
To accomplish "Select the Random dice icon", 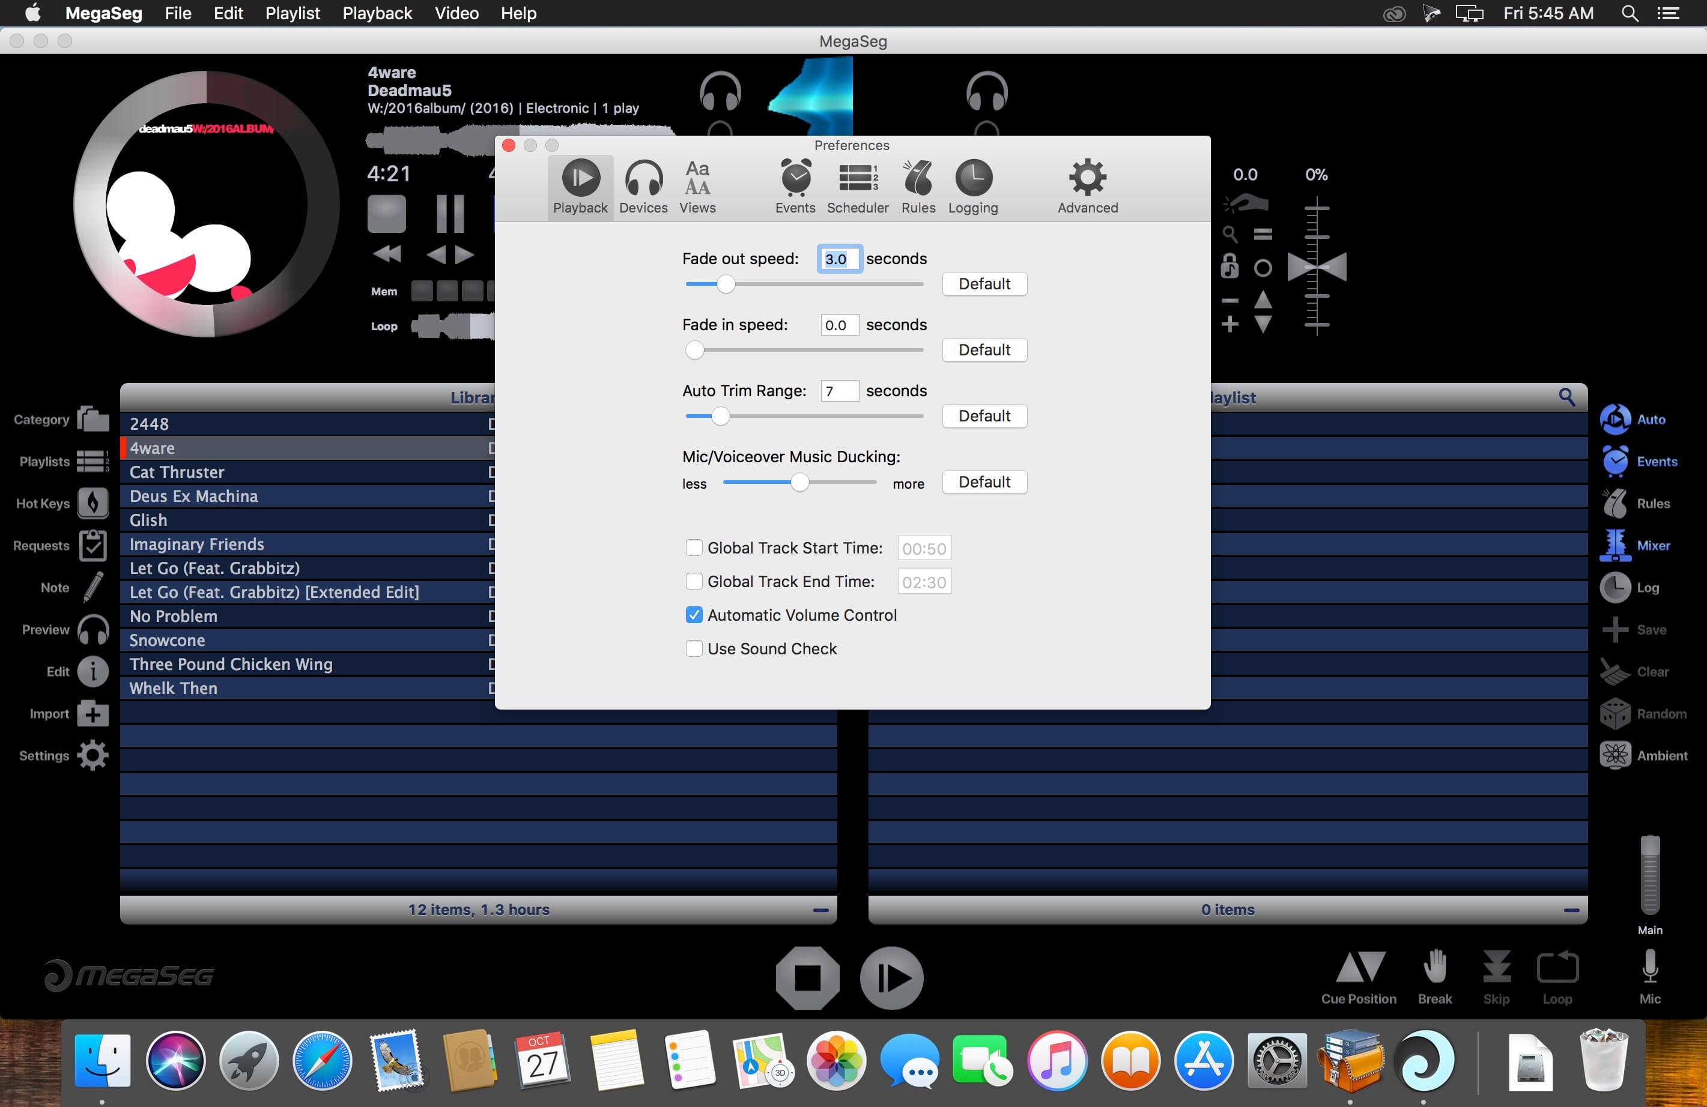I will pyautogui.click(x=1615, y=713).
